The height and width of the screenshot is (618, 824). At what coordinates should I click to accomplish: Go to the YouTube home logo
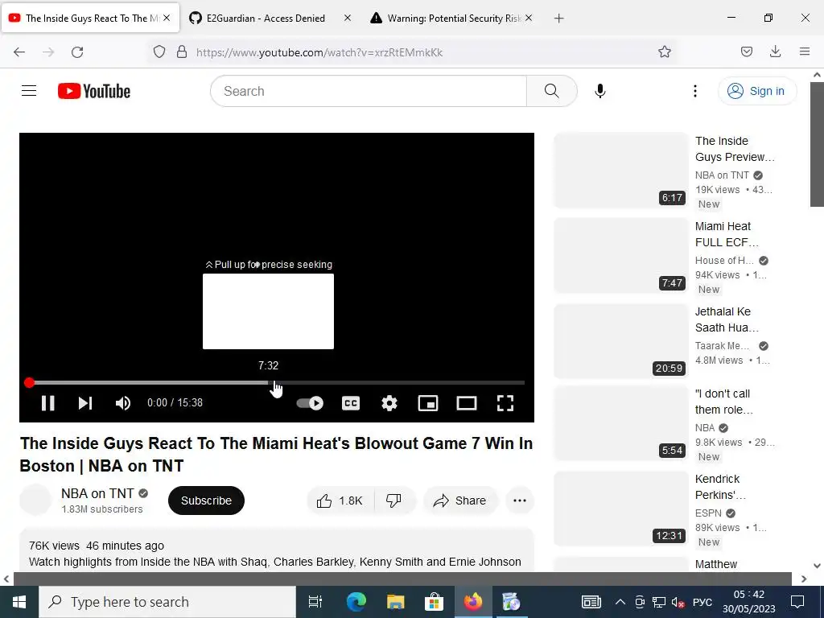(94, 91)
